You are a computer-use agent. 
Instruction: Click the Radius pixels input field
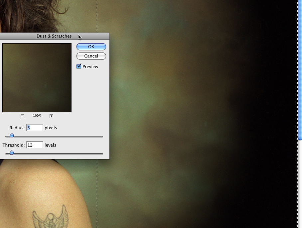point(35,128)
